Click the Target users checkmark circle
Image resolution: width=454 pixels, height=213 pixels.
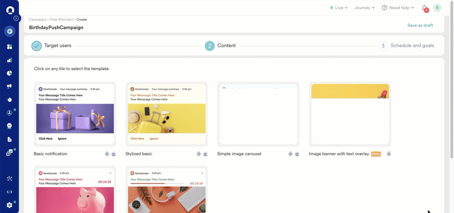pos(37,46)
